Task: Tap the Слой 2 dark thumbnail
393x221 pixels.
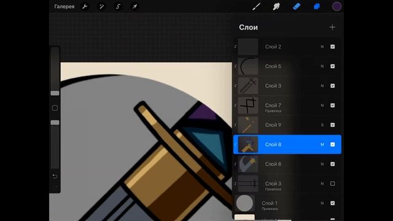Action: pos(247,47)
